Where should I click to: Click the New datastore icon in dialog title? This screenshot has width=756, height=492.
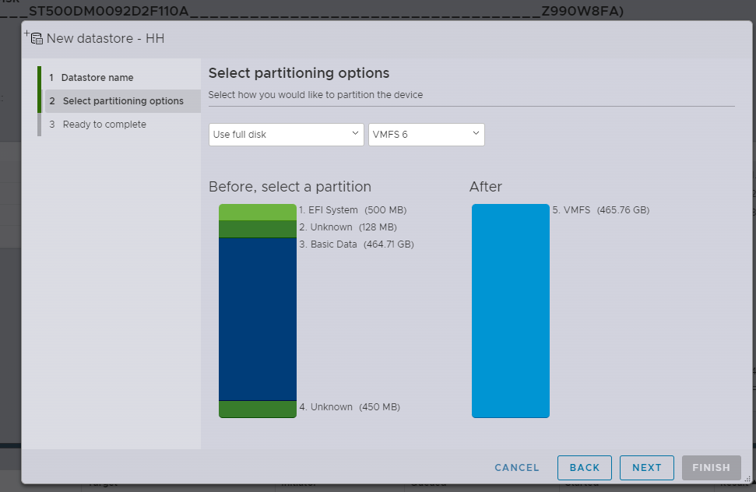(34, 37)
